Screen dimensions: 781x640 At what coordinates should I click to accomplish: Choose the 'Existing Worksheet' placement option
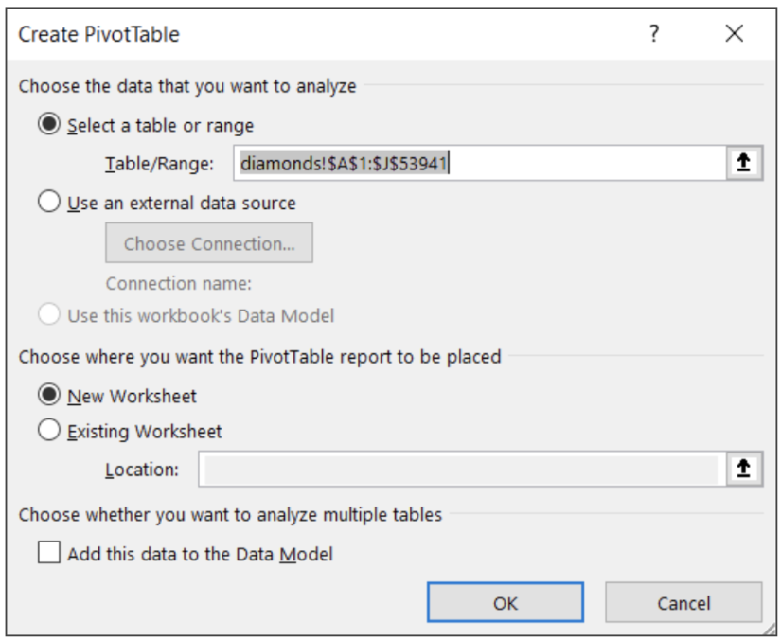(x=48, y=431)
